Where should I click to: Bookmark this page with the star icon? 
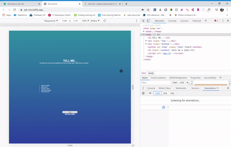click(x=148, y=10)
